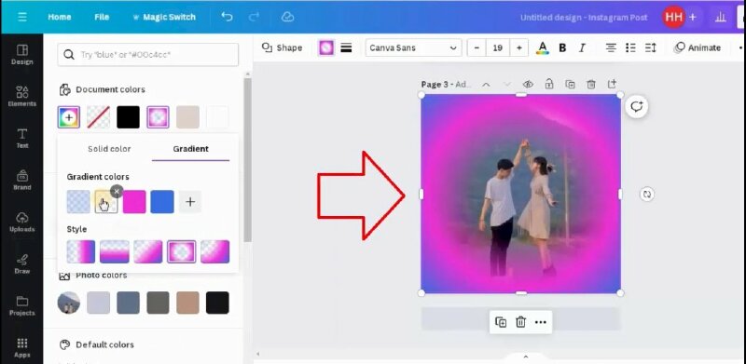The width and height of the screenshot is (746, 364).
Task: Open the HH user avatar
Action: [x=673, y=17]
